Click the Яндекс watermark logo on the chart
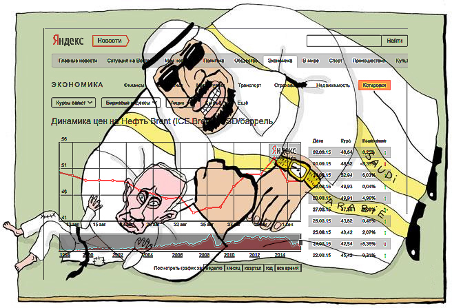The height and width of the screenshot is (308, 452). 285,150
